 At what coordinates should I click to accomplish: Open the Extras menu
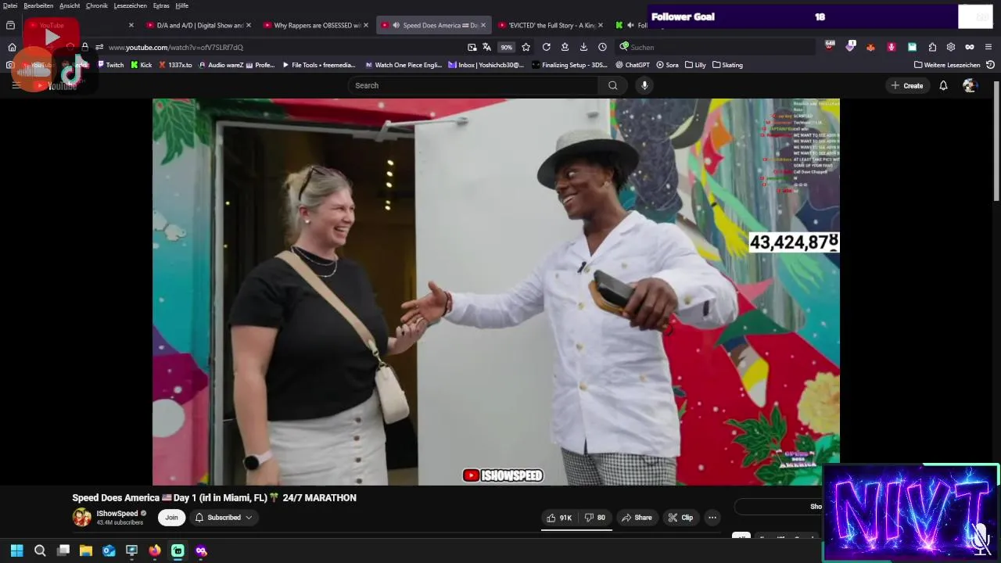point(161,5)
